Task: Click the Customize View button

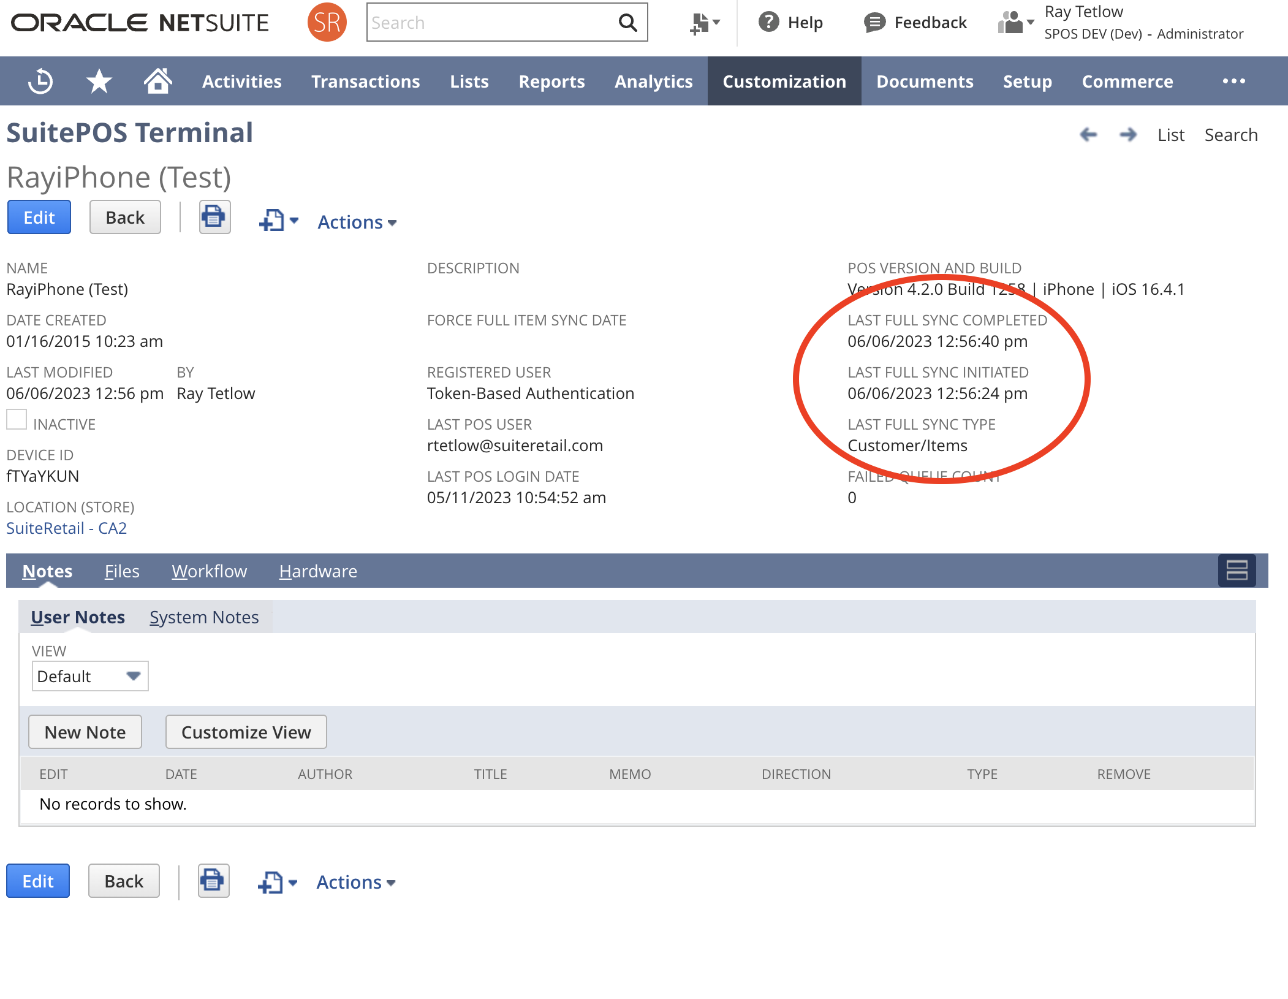Action: click(246, 732)
